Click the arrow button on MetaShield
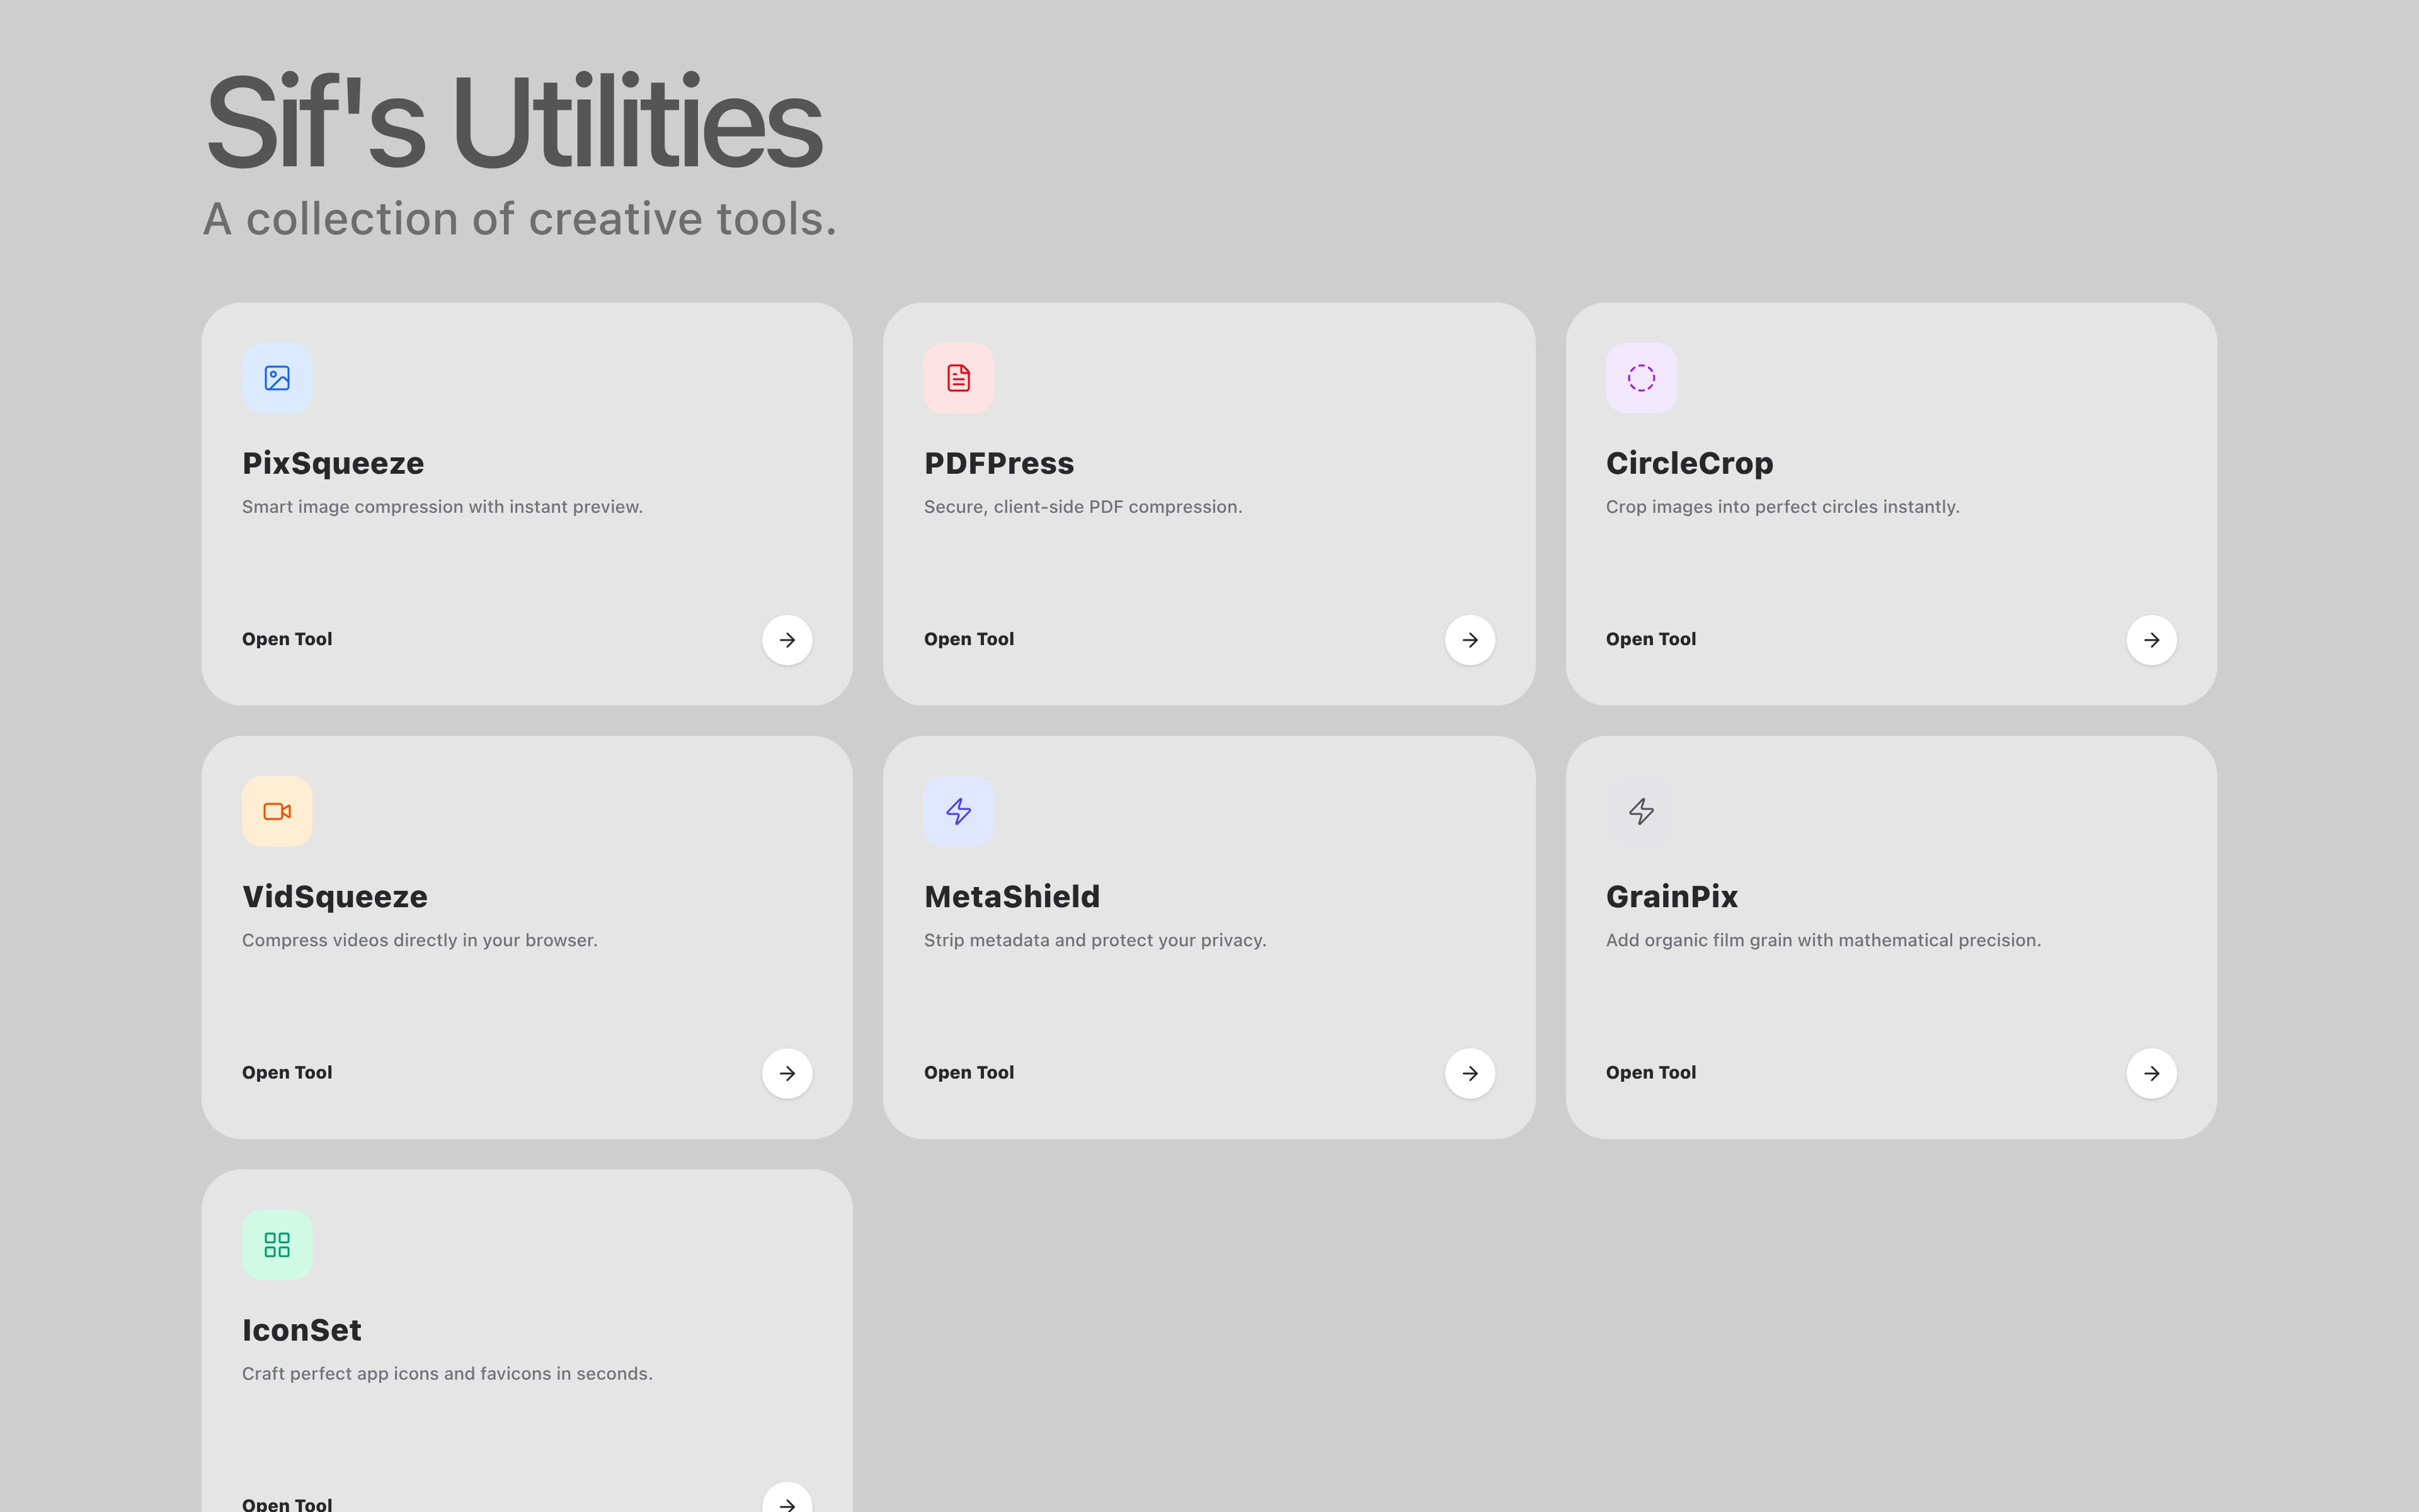This screenshot has height=1512, width=2419. pos(1470,1073)
